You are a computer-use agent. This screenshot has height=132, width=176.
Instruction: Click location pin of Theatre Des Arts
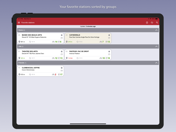(19, 58)
